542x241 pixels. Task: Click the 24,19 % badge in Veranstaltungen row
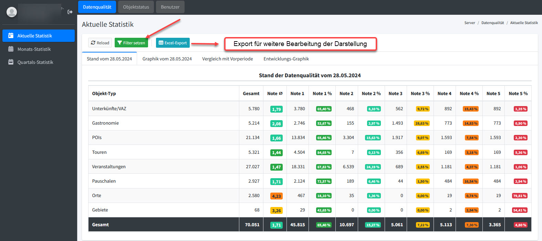click(x=373, y=167)
